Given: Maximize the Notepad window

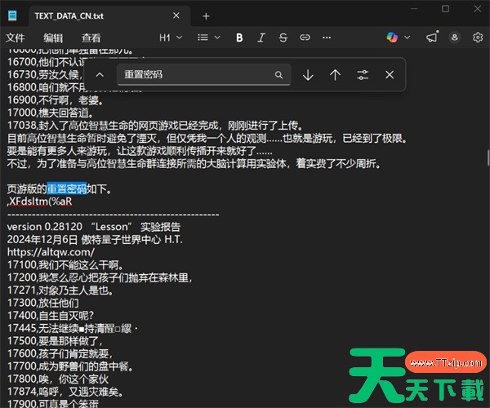Looking at the screenshot, I should 445,9.
